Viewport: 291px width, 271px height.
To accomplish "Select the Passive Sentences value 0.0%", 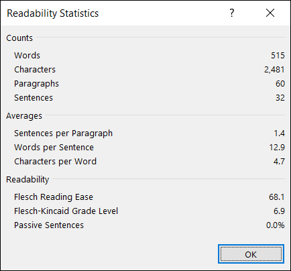I will [x=276, y=225].
